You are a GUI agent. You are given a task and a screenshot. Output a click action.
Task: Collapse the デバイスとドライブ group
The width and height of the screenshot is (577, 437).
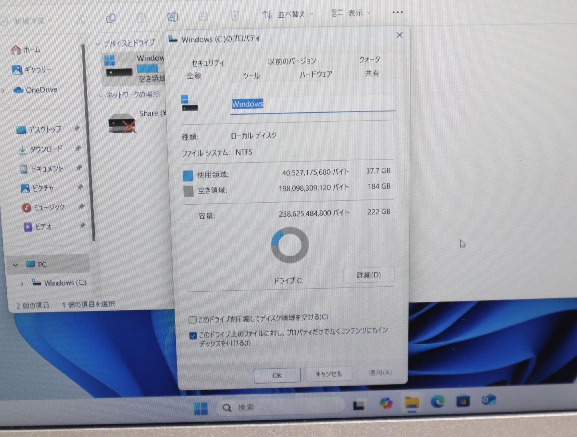99,44
